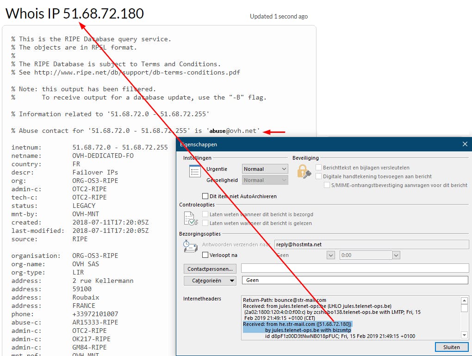Toggle Berichttekst en bijlagen versleutelen checkbox
472x356 pixels.
(318, 167)
